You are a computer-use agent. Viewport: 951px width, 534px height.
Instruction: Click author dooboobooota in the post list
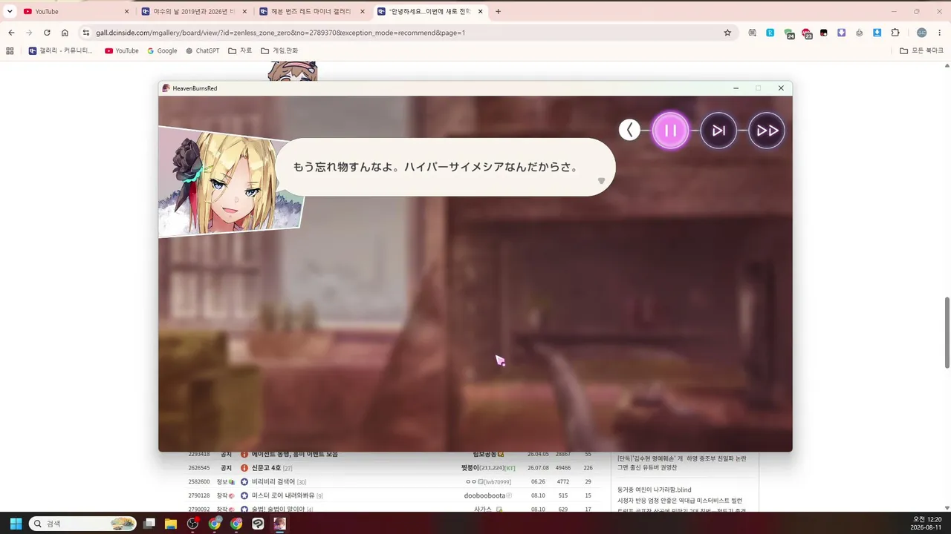point(484,495)
